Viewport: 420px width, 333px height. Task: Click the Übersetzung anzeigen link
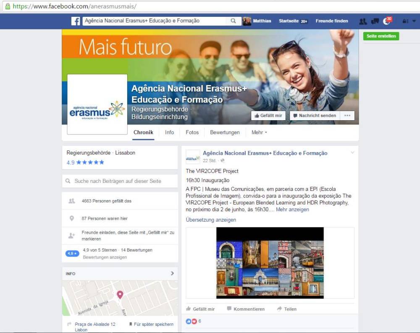pyautogui.click(x=211, y=220)
